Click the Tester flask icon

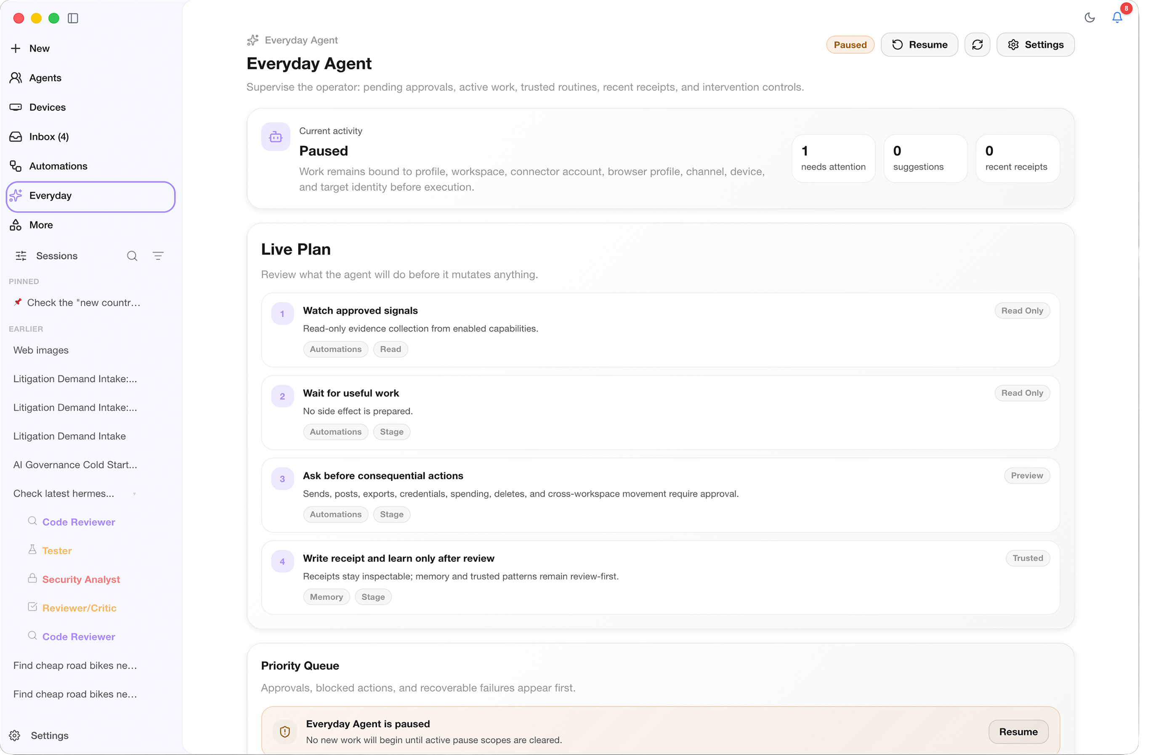tap(32, 550)
